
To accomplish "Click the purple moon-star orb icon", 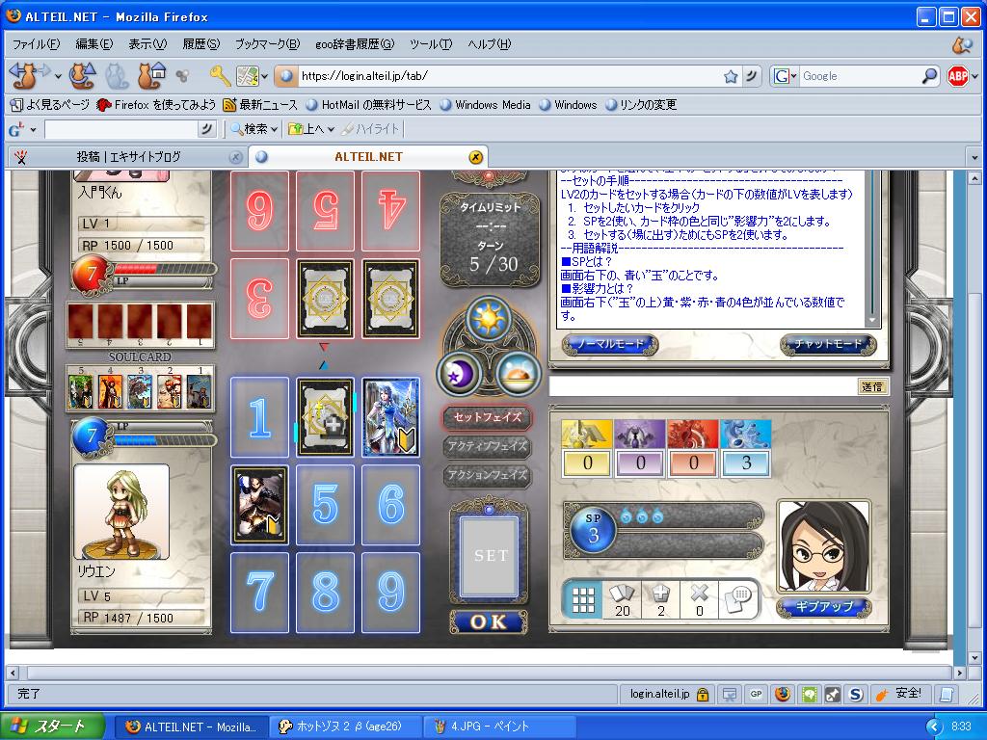I will coord(459,374).
